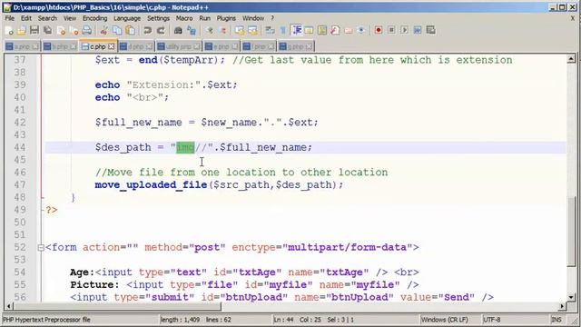Click the User Defined Language toolbar icon
The width and height of the screenshot is (581, 327).
pyautogui.click(x=309, y=30)
